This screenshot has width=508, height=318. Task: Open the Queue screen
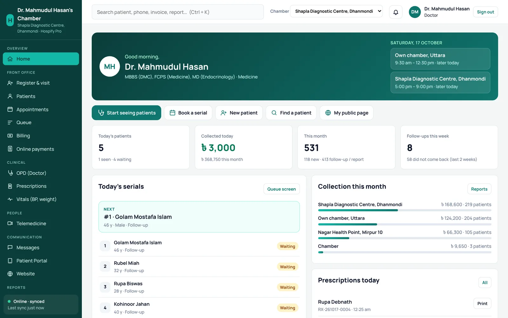[282, 189]
